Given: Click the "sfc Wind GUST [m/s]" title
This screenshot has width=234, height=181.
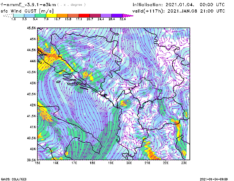Looking at the screenshot, I should pos(27,11).
